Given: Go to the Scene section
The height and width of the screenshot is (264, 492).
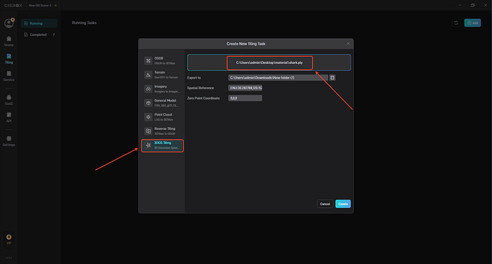Looking at the screenshot, I should [8, 41].
